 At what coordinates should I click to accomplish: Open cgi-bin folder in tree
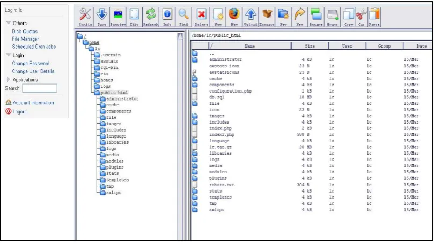[x=106, y=67]
